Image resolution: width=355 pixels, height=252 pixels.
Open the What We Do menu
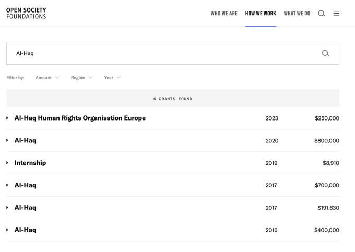(297, 14)
